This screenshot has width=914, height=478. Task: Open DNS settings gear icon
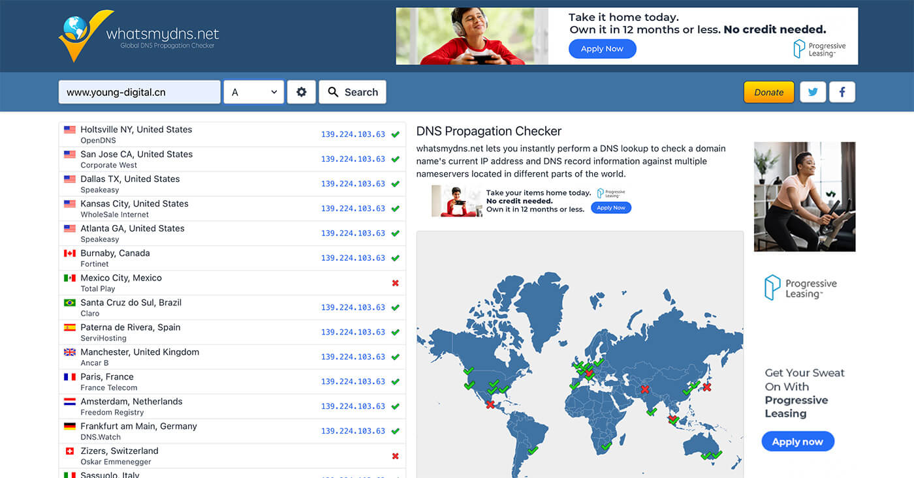click(301, 92)
